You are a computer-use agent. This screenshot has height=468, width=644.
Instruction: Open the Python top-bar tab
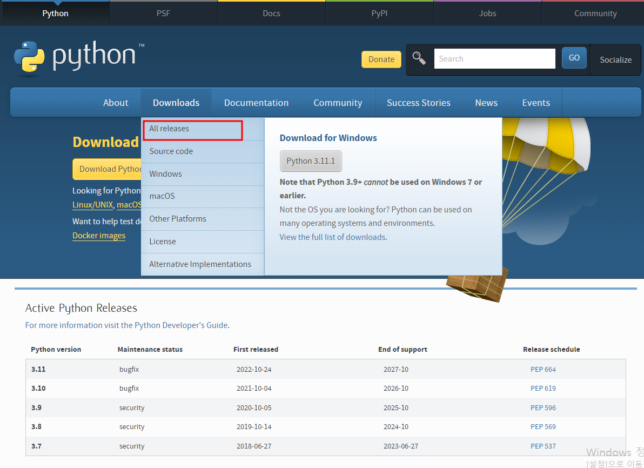point(55,13)
